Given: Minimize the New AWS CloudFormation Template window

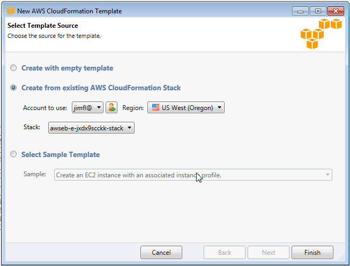Looking at the screenshot, I should (302, 11).
